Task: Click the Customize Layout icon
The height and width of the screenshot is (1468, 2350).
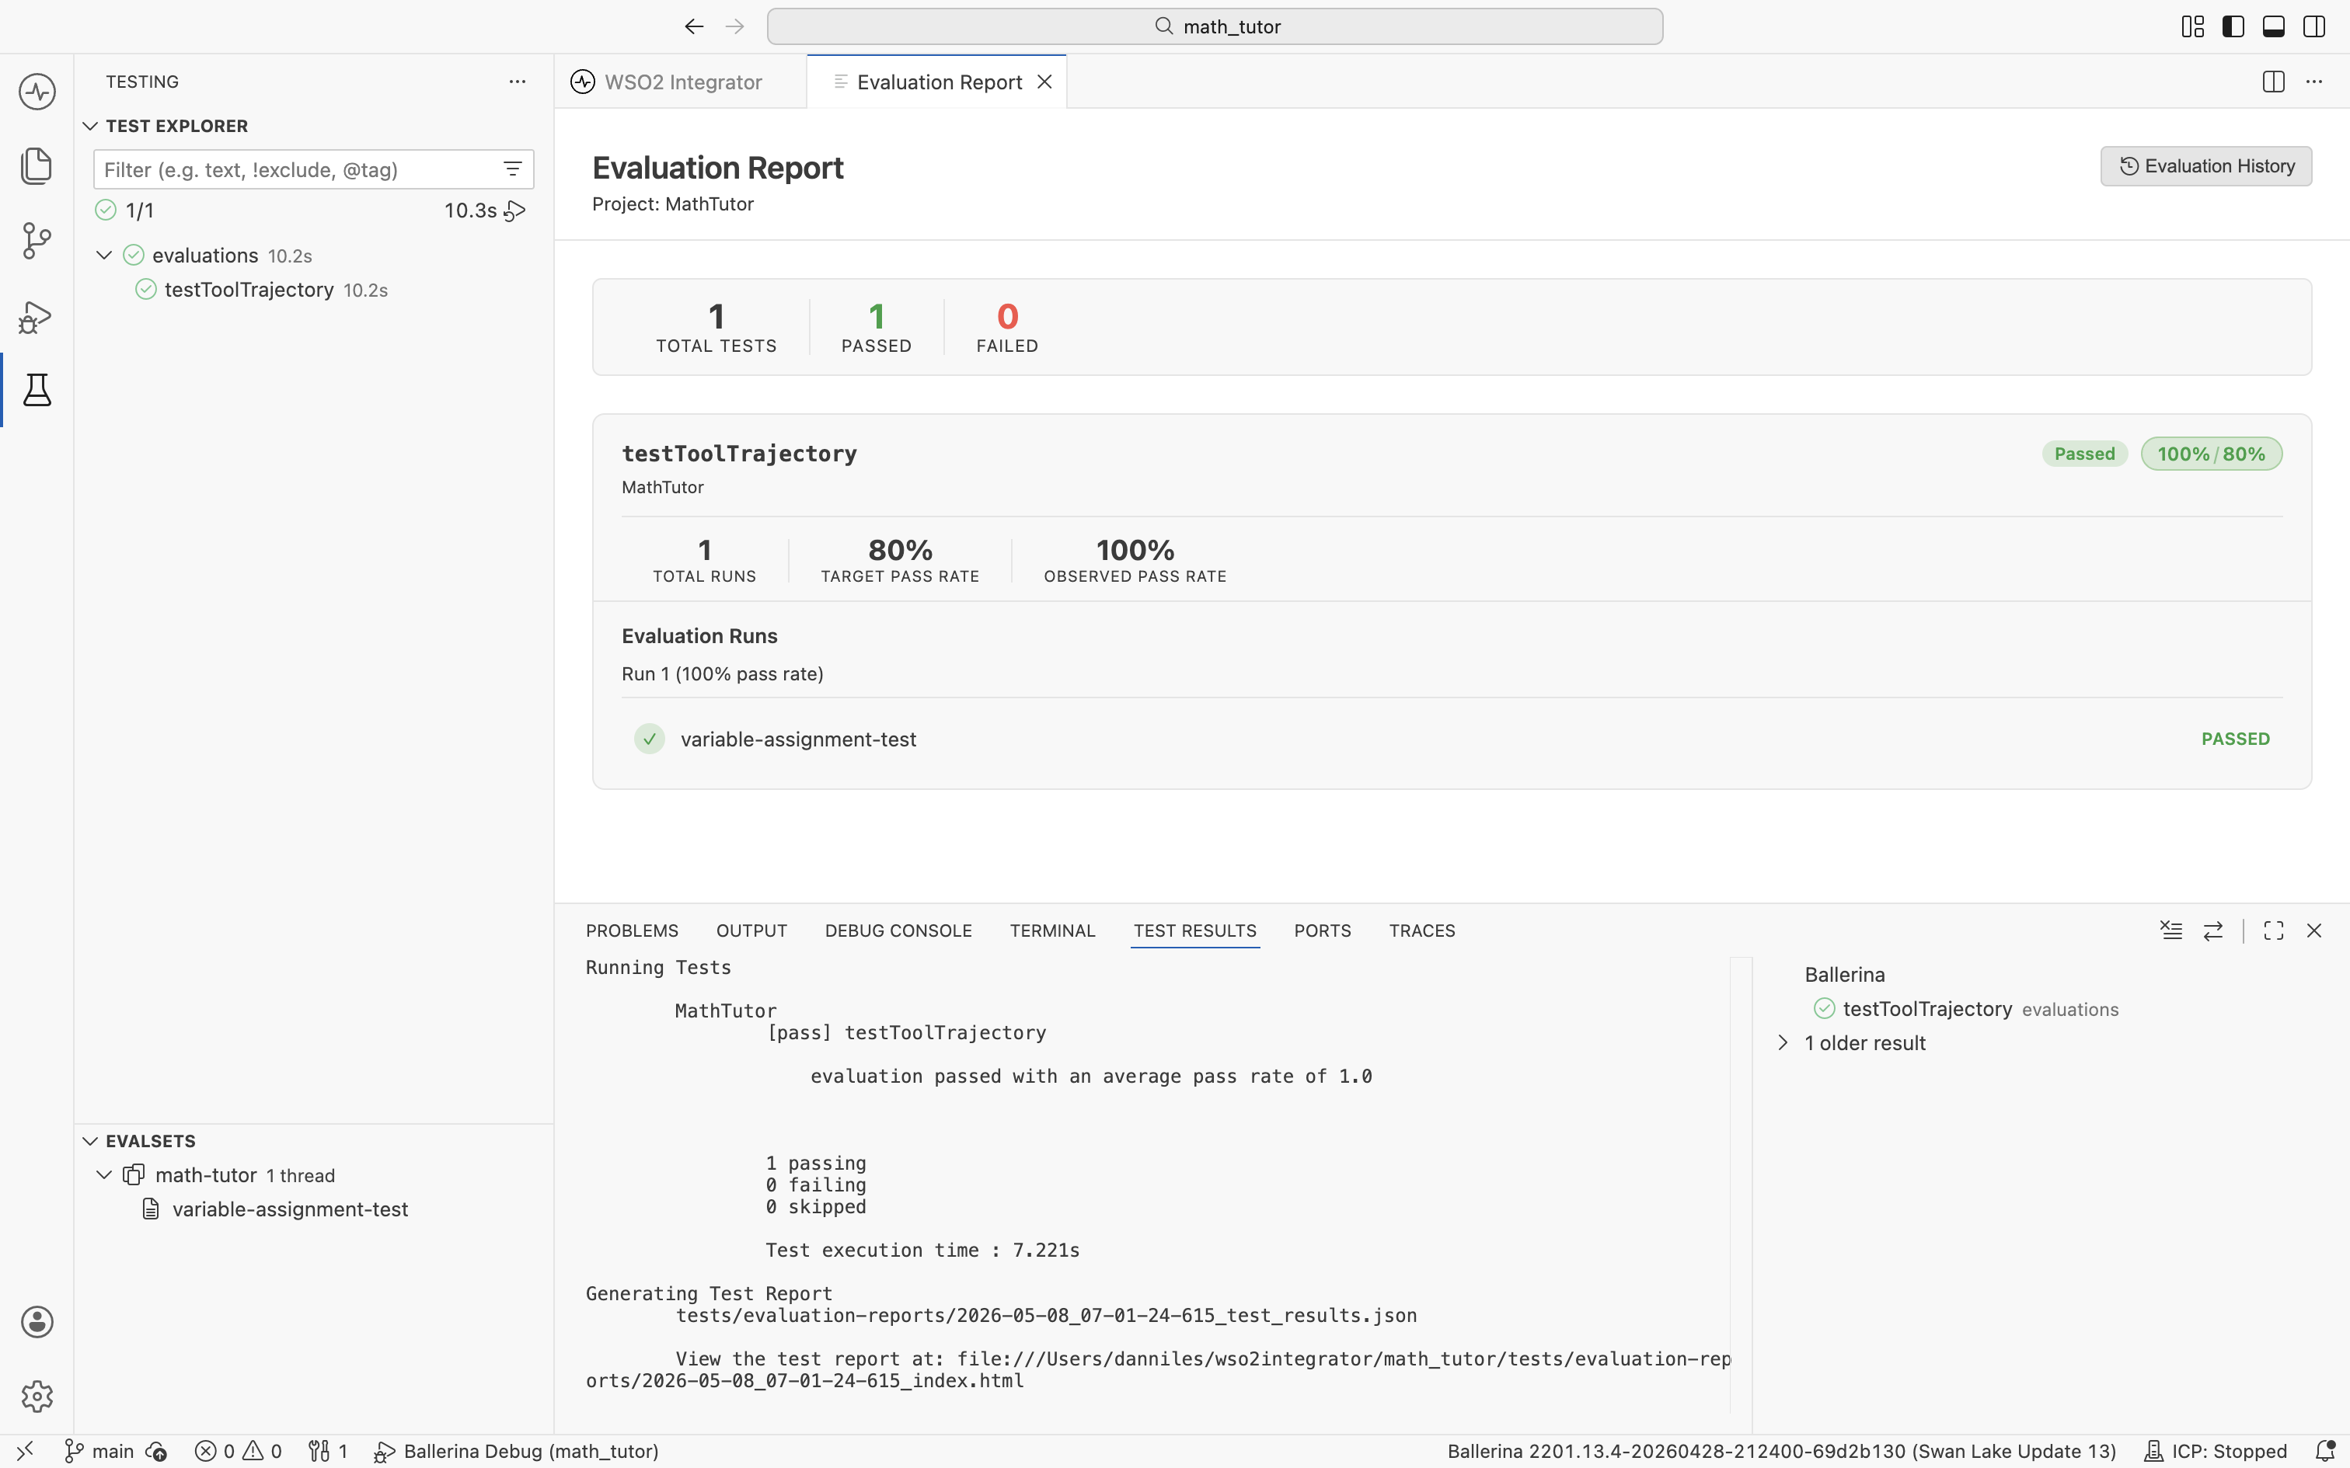Action: point(2193,26)
